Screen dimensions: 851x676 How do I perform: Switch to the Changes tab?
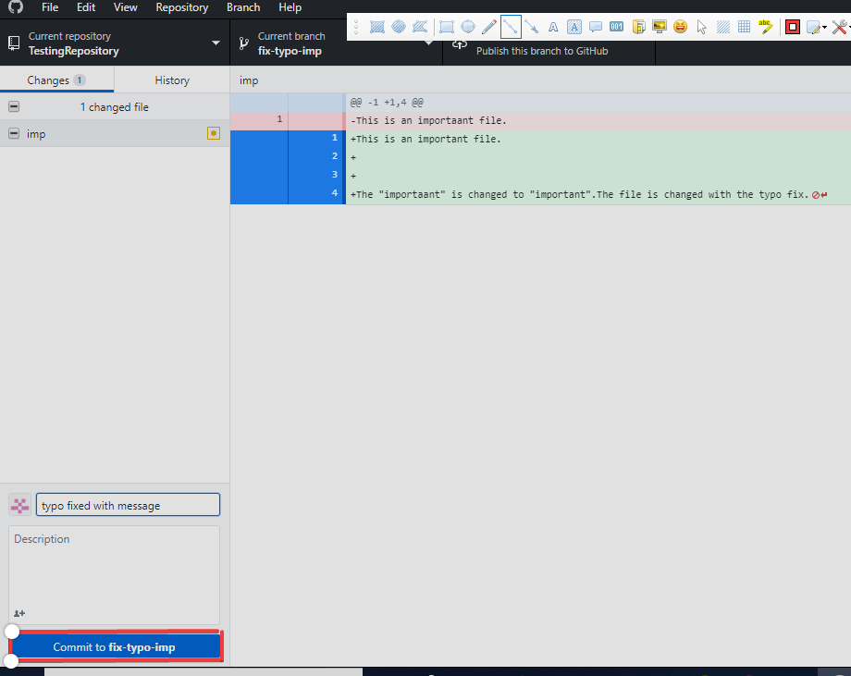coord(56,80)
